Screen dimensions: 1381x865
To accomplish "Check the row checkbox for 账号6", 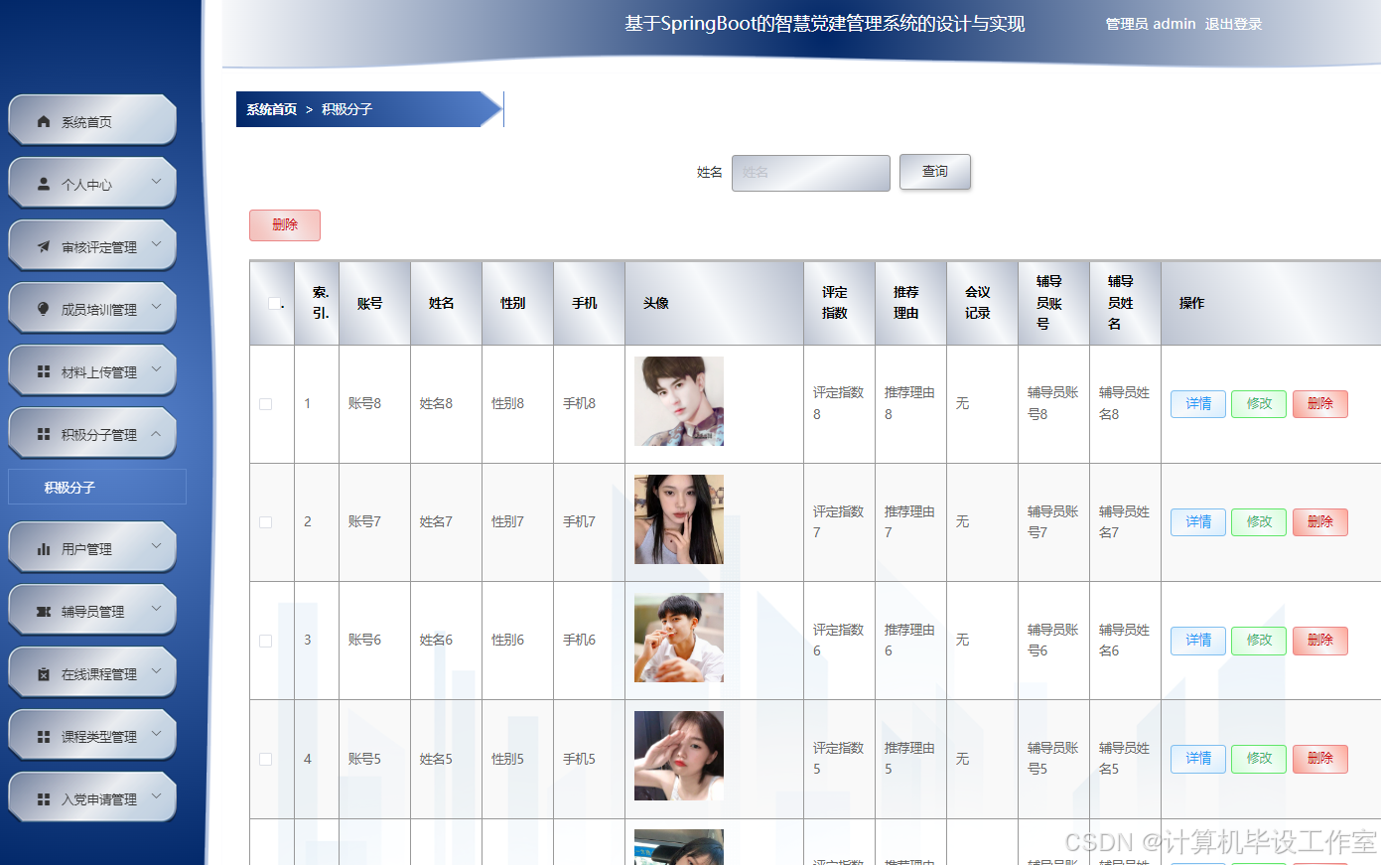I will point(265,641).
